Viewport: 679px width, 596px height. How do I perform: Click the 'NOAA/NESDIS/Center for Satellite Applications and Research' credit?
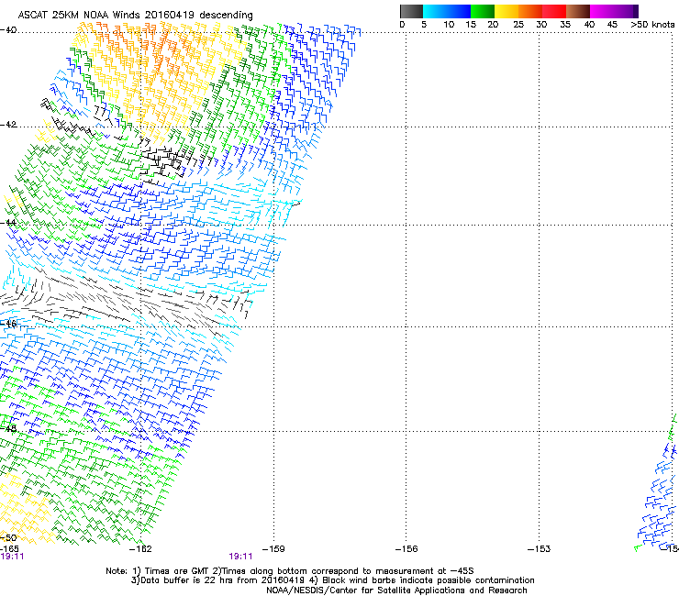pos(396,590)
